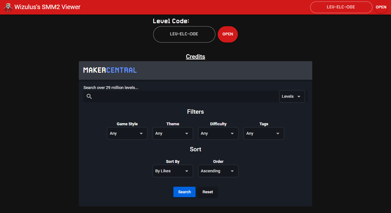Viewport: 391px width, 213px height.
Task: Click the OPEN button in the top header
Action: click(x=381, y=7)
